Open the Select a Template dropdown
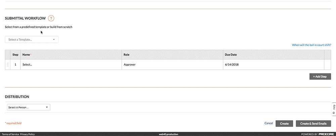This screenshot has height=136, width=336. point(32,40)
